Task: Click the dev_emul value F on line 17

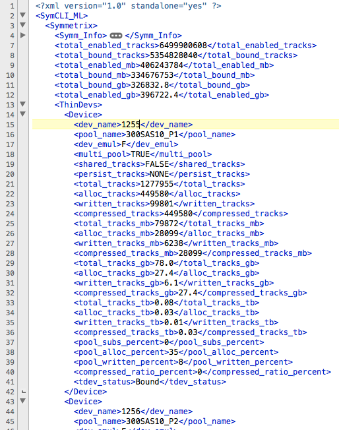Action: [123, 144]
